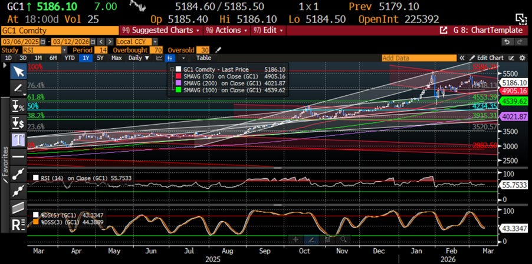Open chart settings gear icon

click(522, 58)
